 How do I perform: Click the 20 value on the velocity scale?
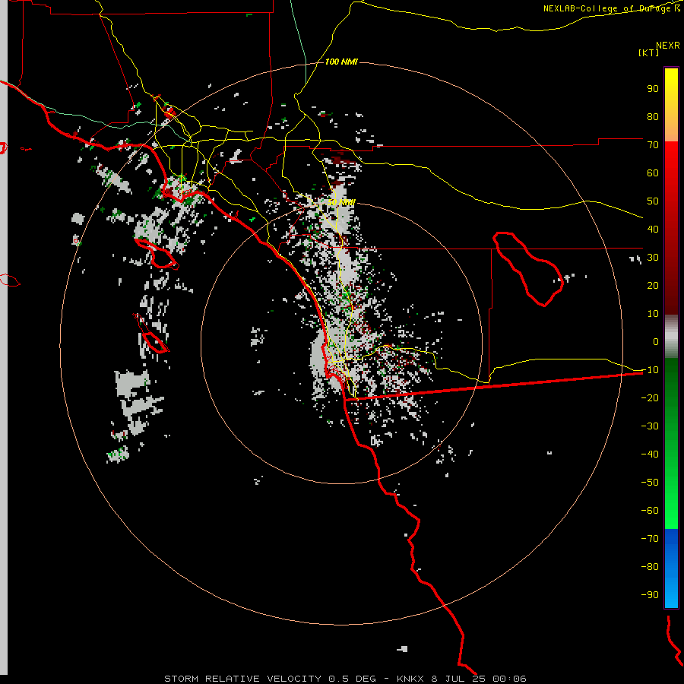[653, 286]
